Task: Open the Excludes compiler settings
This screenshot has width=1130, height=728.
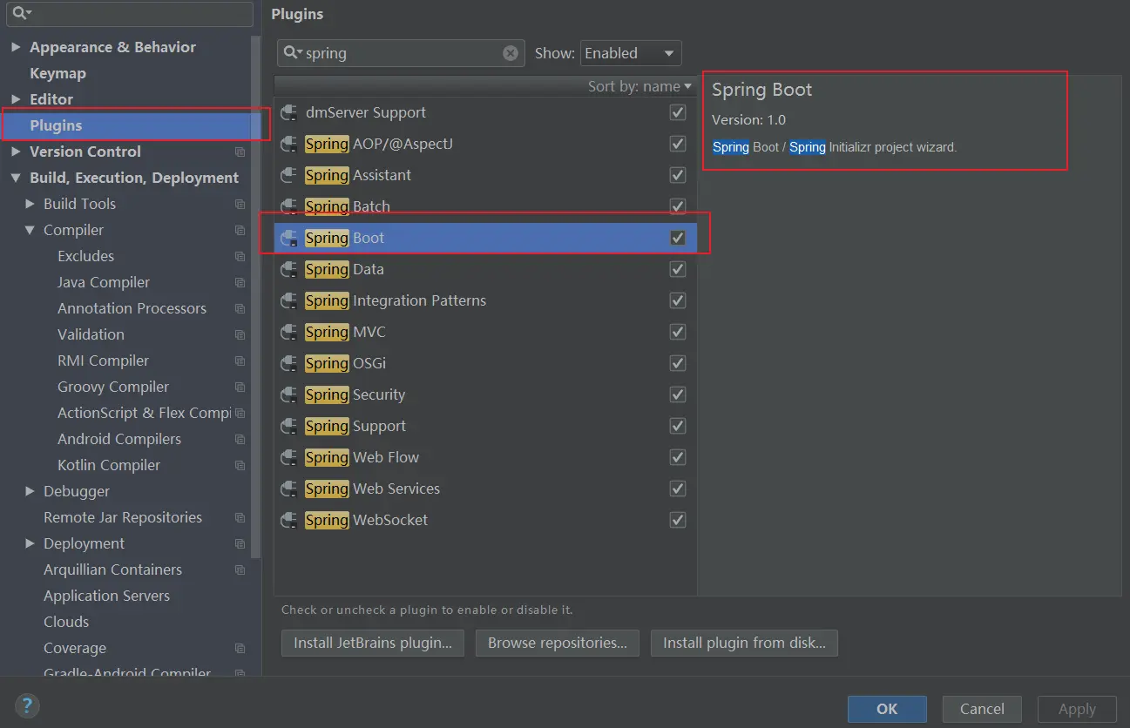Action: click(85, 256)
